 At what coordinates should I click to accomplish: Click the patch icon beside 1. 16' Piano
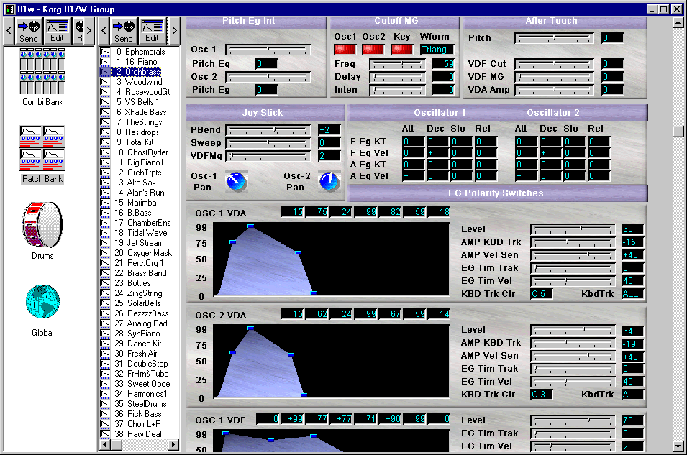pyautogui.click(x=105, y=62)
